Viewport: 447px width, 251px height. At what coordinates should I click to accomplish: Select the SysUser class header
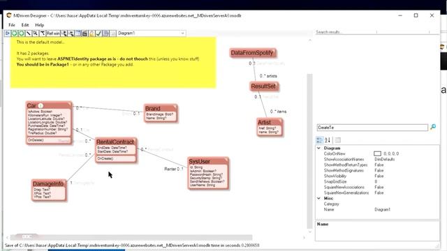(x=208, y=161)
